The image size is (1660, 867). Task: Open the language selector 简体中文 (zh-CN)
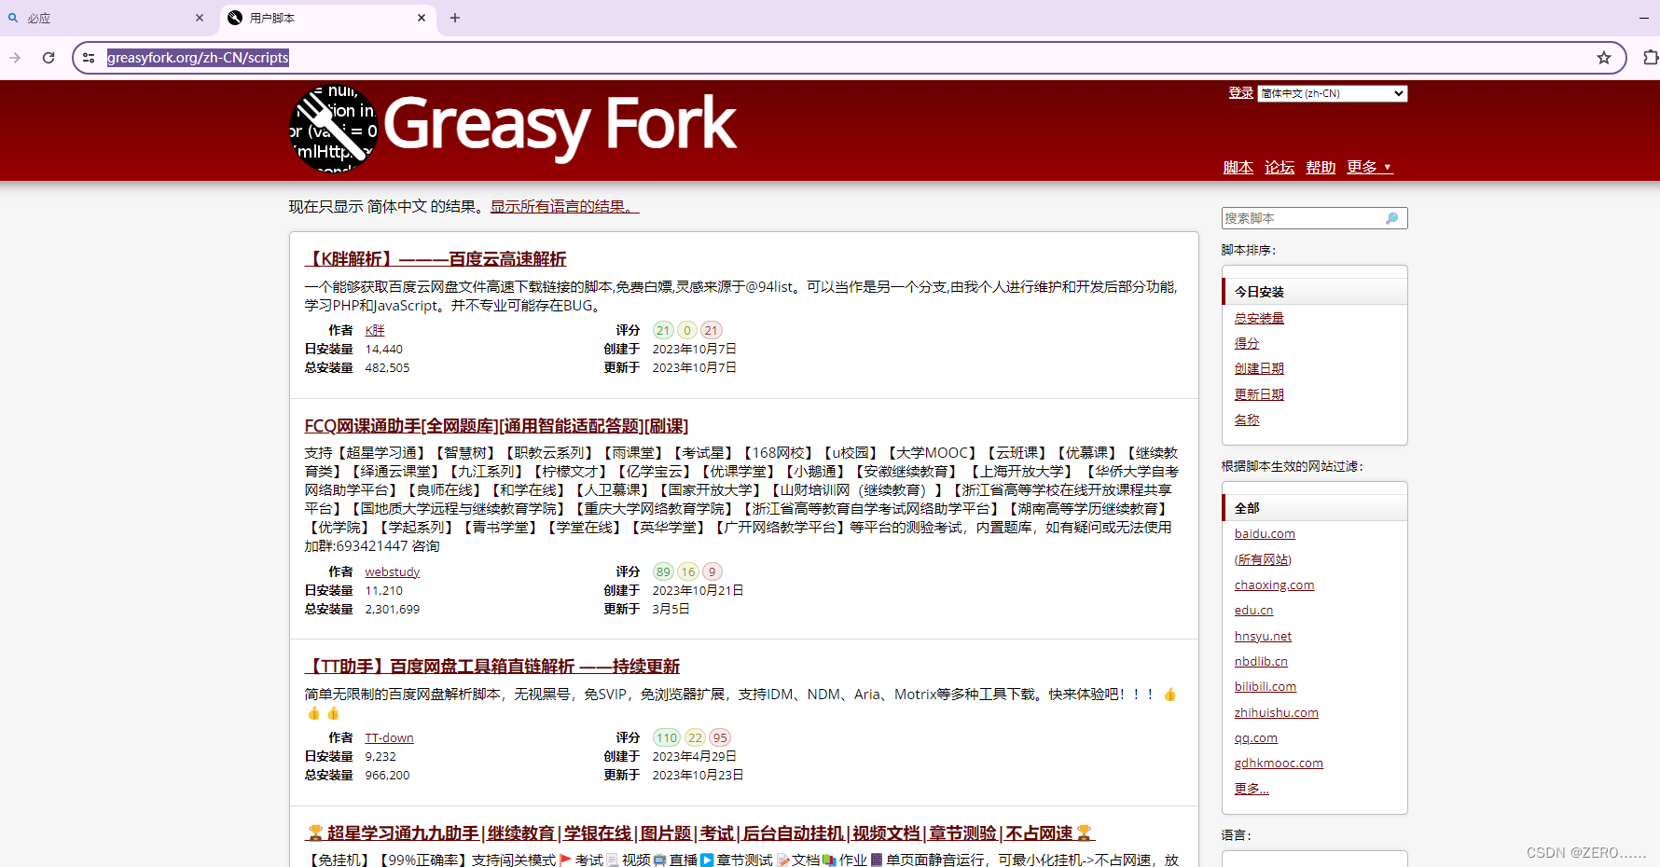pyautogui.click(x=1333, y=93)
